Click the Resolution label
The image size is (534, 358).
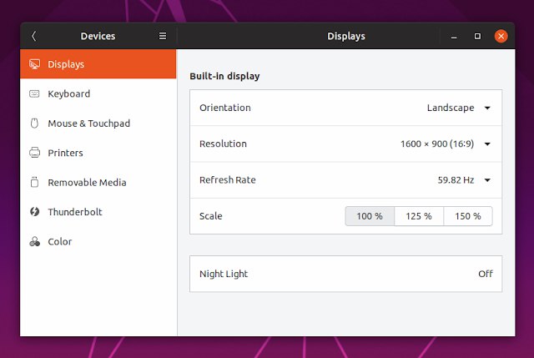click(223, 144)
